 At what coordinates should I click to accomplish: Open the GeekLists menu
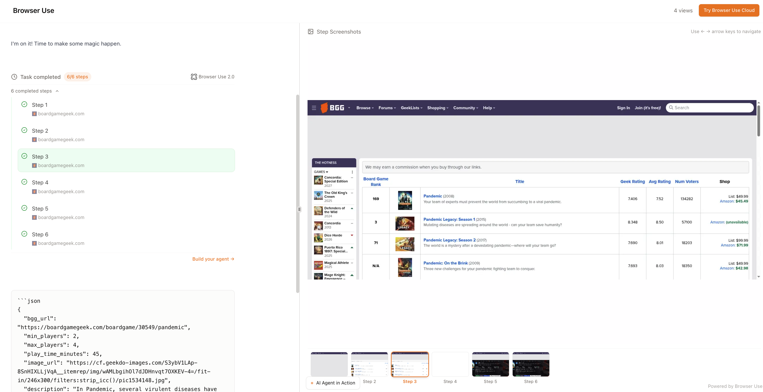coord(412,108)
